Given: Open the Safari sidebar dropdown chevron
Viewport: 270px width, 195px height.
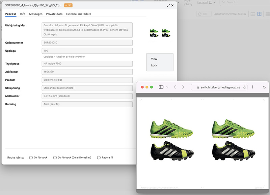Looking at the screenshot, I should click(167, 87).
